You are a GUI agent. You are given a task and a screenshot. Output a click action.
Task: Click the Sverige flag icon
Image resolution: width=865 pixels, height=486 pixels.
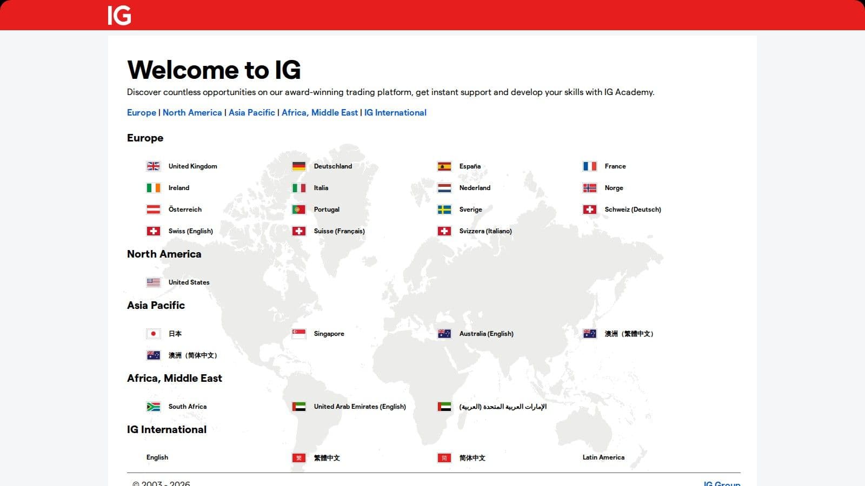(x=444, y=210)
